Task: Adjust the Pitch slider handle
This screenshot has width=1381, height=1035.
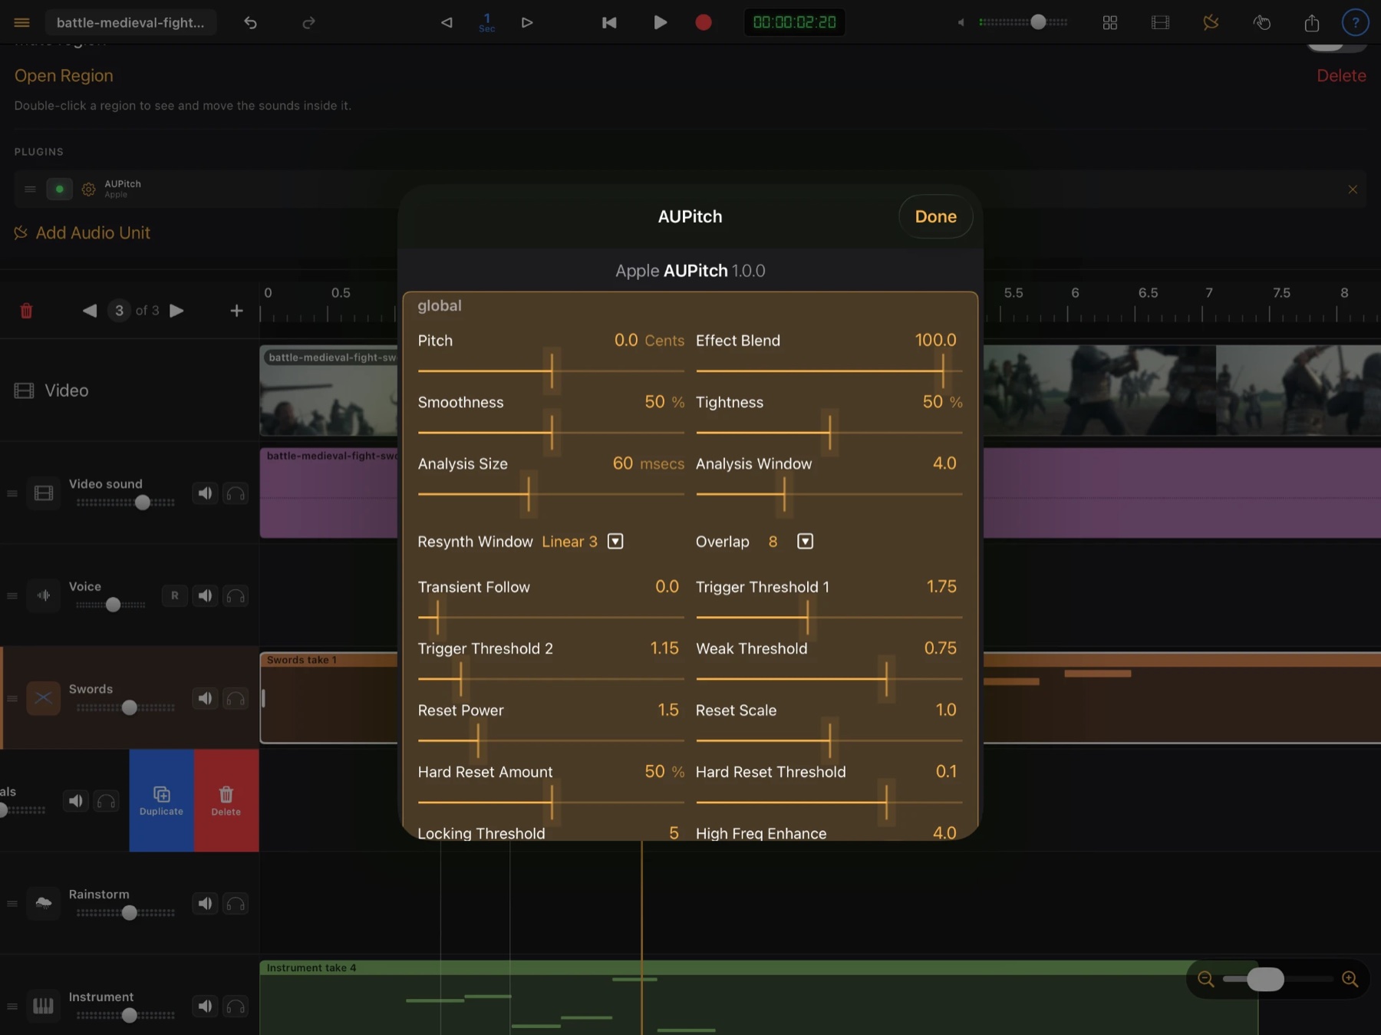Action: tap(552, 371)
